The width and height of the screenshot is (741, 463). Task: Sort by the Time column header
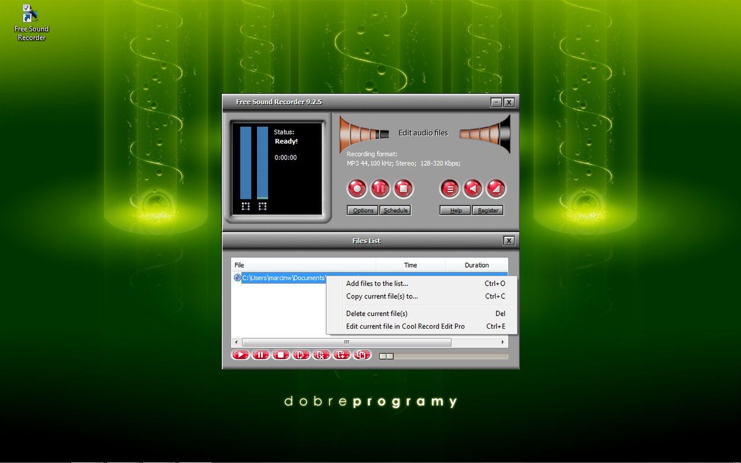(x=410, y=265)
